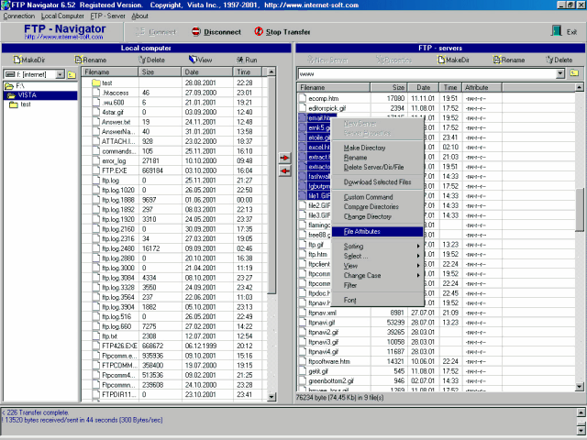Open the www remote path dropdown
The height and width of the screenshot is (440, 587).
(x=560, y=73)
